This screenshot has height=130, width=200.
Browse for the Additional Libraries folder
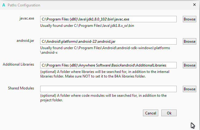pyautogui.click(x=190, y=65)
